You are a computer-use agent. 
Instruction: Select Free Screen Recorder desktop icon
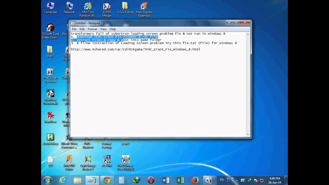click(x=50, y=76)
